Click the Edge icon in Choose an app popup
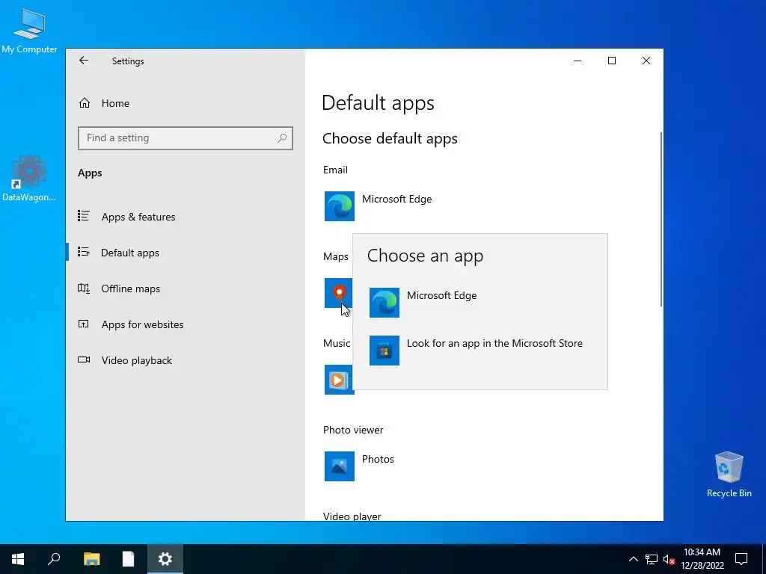766x574 pixels. (384, 303)
